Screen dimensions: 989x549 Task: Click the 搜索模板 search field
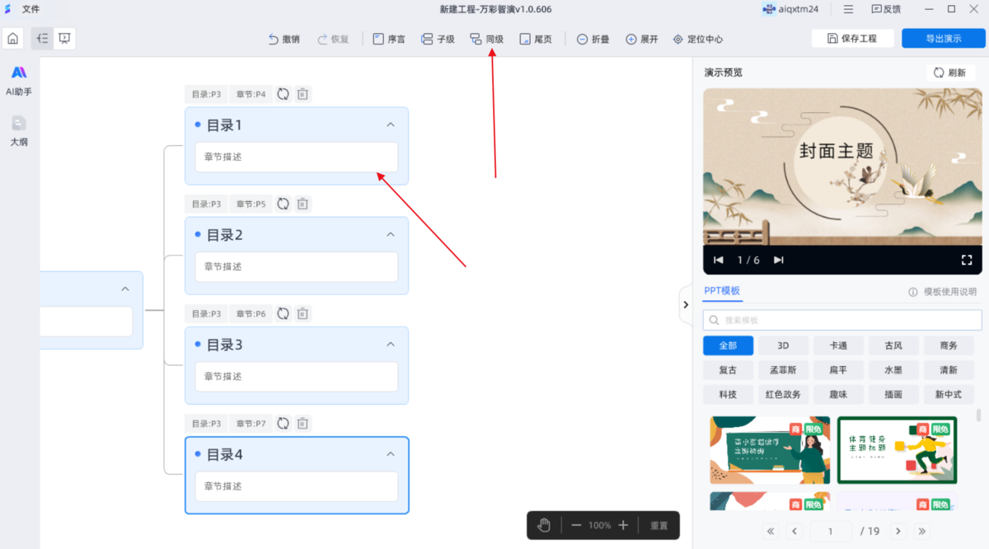point(842,320)
